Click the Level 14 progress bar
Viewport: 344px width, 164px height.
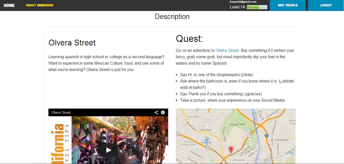pyautogui.click(x=257, y=7)
